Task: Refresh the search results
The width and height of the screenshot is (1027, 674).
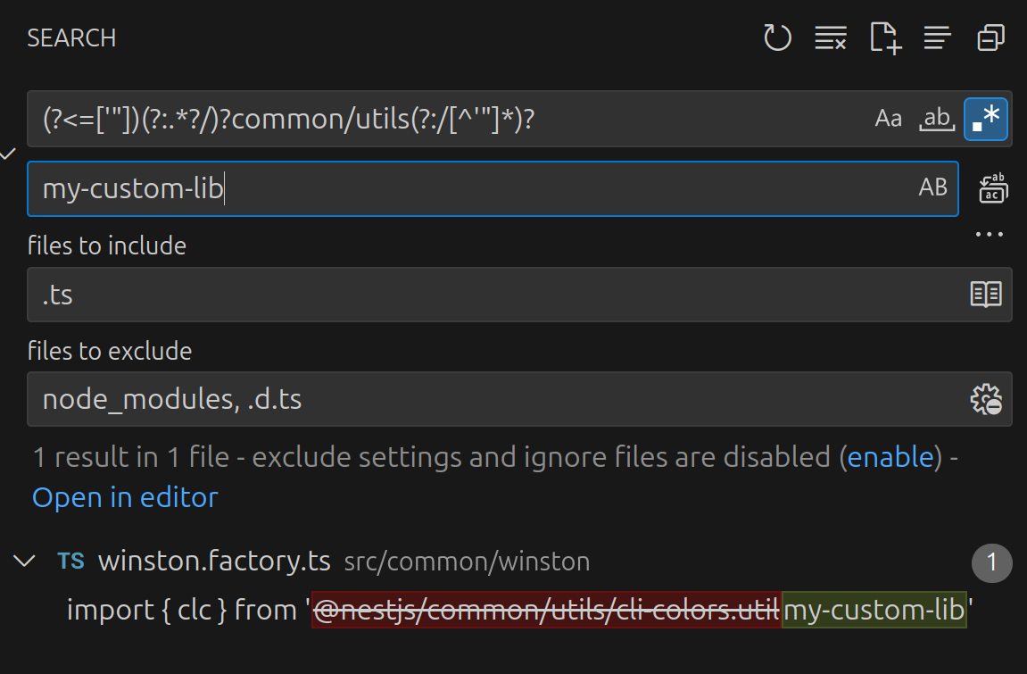Action: point(777,37)
